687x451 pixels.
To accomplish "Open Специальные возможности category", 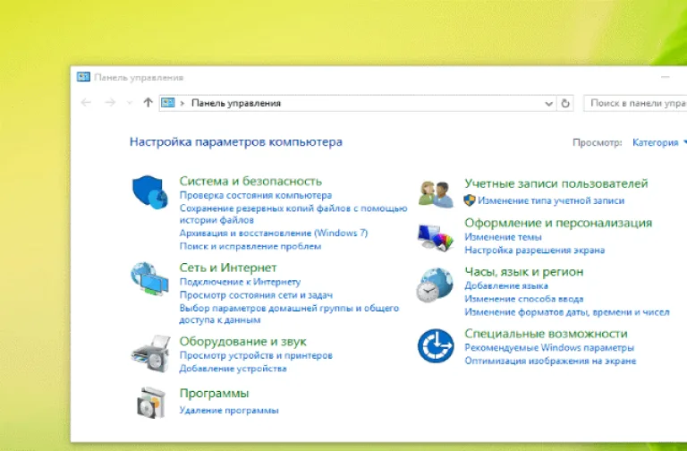I will pos(546,334).
